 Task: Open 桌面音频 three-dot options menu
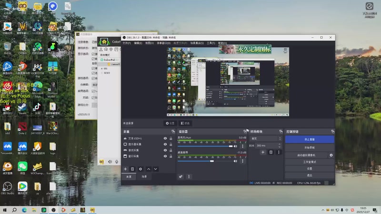pyautogui.click(x=242, y=161)
